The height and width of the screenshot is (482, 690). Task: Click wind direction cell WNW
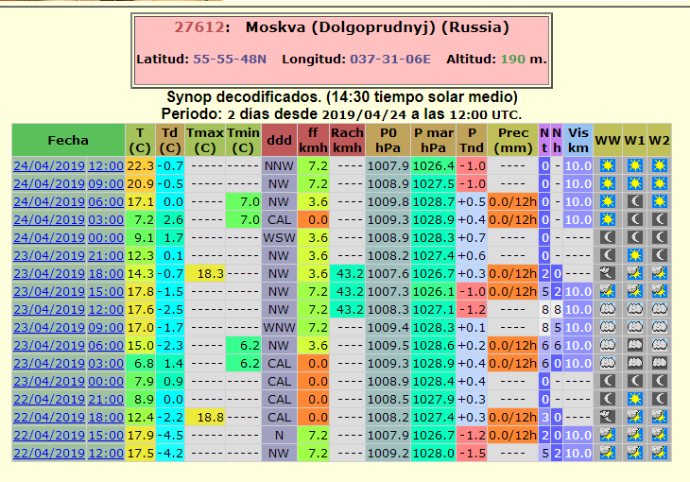coord(279,328)
